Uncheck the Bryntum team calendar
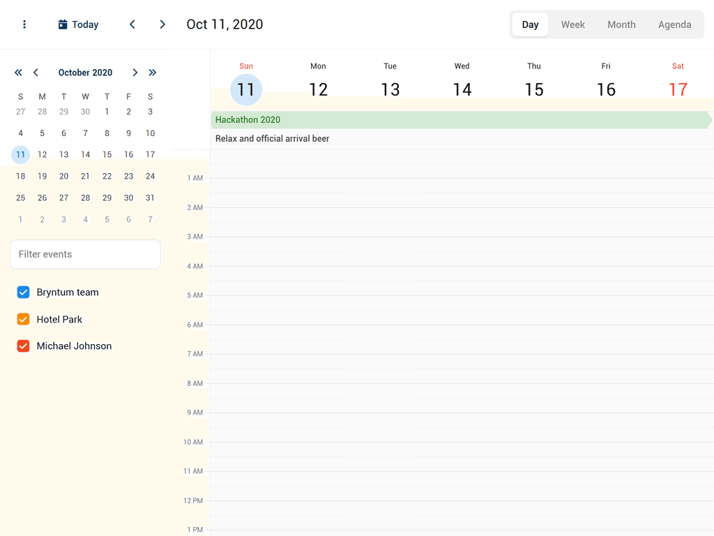Viewport: 714px width, 536px height. 23,292
